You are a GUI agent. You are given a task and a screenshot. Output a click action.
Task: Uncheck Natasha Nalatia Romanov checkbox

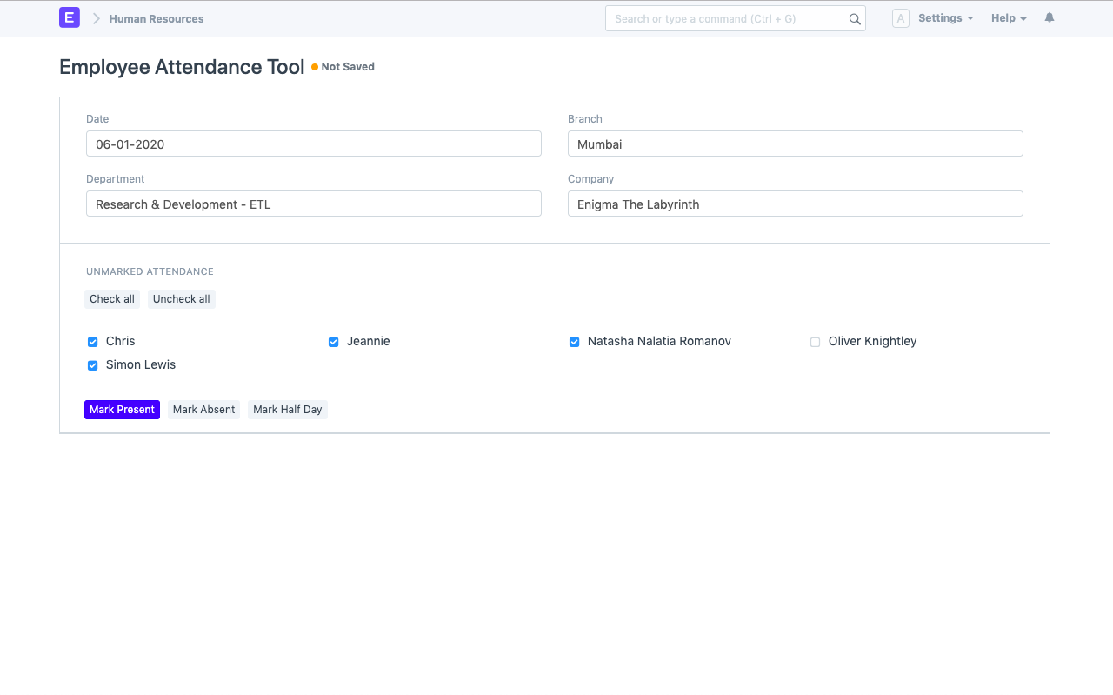[574, 342]
